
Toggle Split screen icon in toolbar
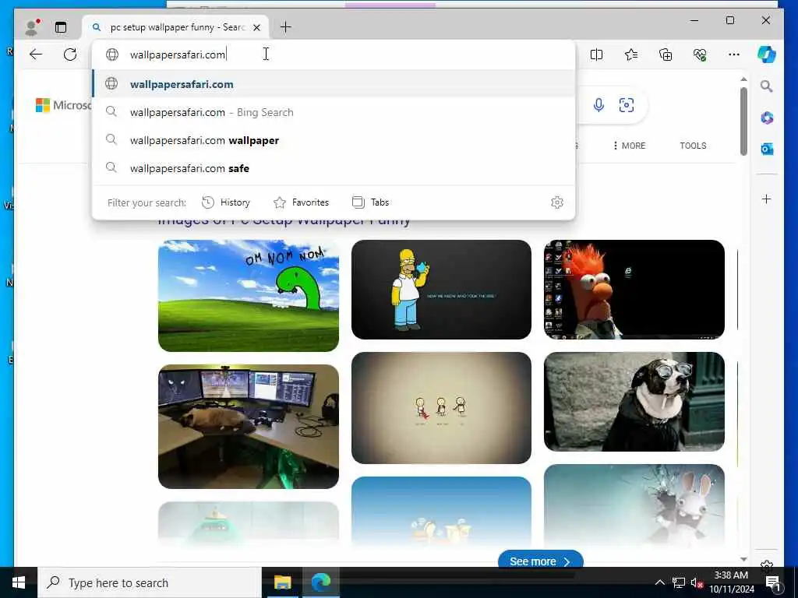pyautogui.click(x=596, y=55)
